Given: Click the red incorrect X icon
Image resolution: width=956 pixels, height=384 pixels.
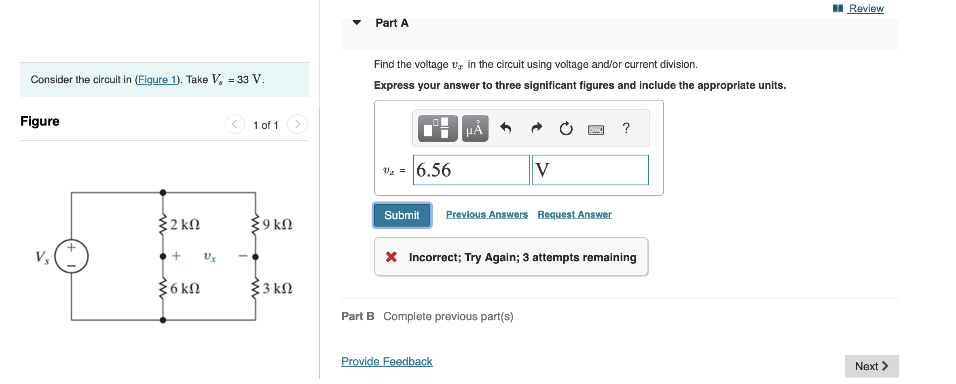Looking at the screenshot, I should click(391, 257).
